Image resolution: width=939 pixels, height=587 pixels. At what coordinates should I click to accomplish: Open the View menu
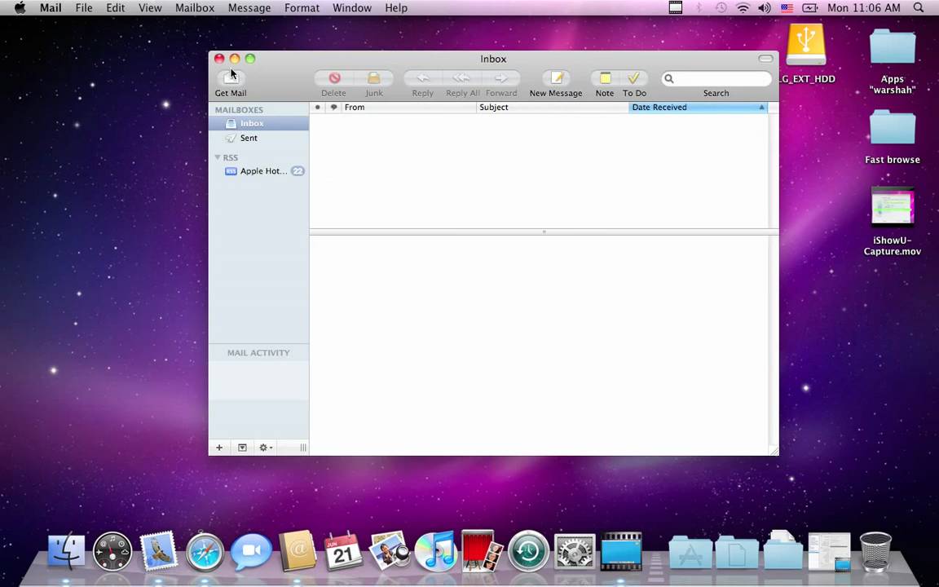pyautogui.click(x=150, y=8)
